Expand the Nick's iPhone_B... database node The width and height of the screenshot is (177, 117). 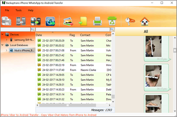coord(7,50)
